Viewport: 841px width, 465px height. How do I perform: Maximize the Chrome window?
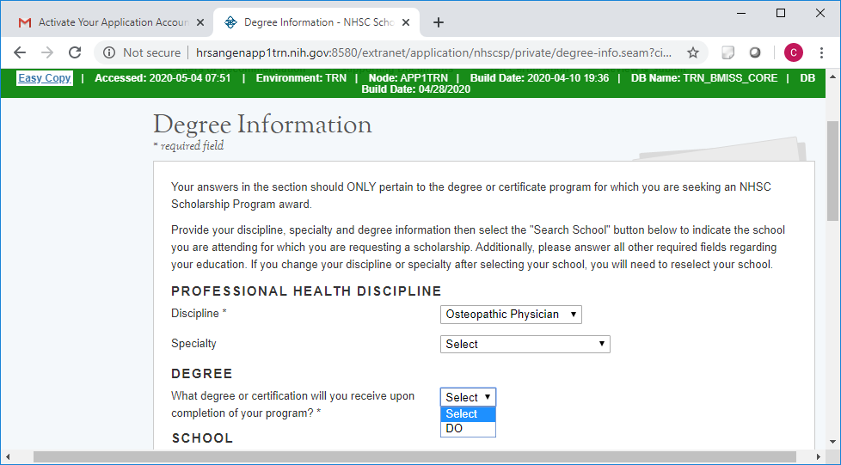pos(781,14)
